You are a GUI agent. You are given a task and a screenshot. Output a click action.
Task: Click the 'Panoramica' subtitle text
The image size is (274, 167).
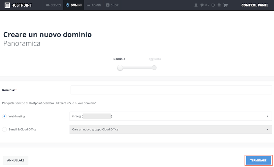pyautogui.click(x=22, y=43)
